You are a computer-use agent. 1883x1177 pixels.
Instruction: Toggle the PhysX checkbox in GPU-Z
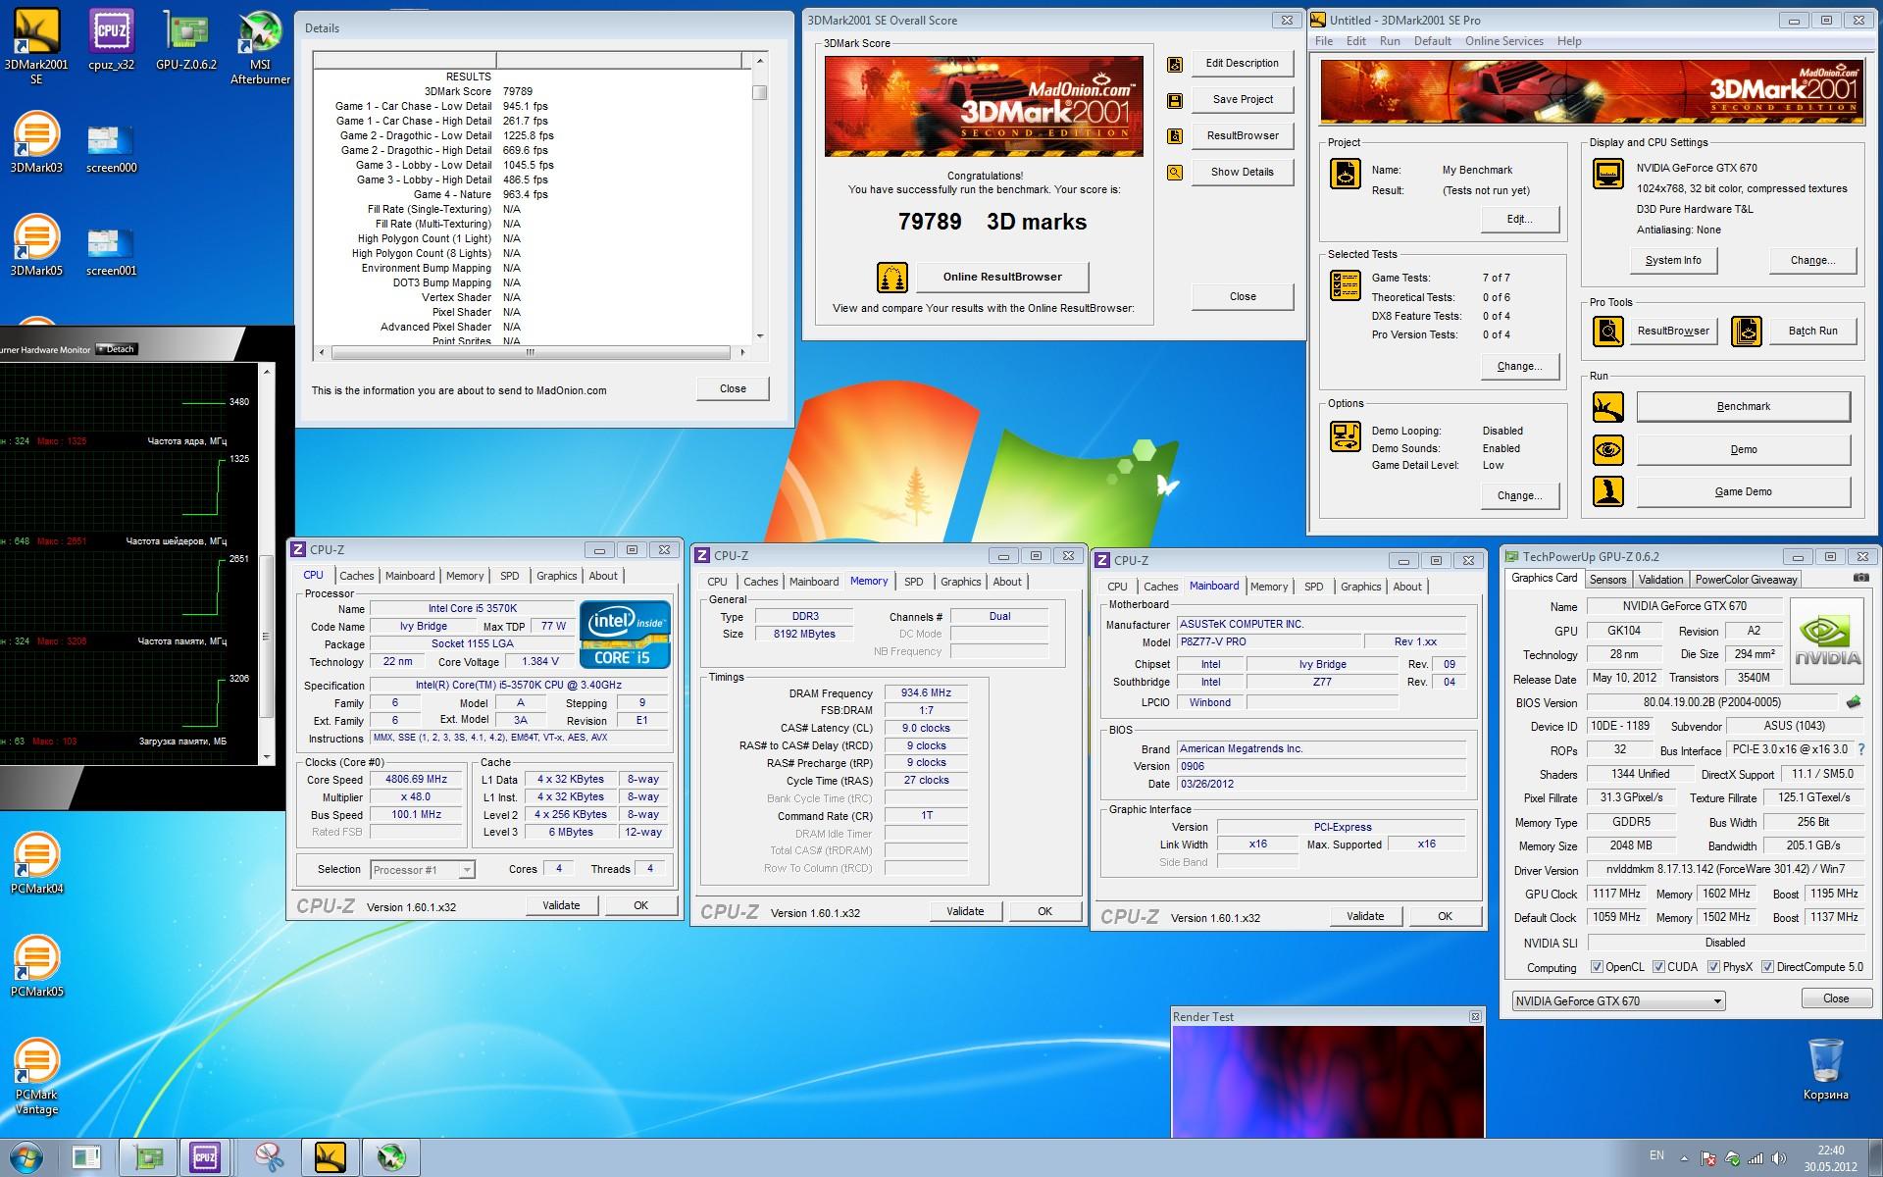1713,967
